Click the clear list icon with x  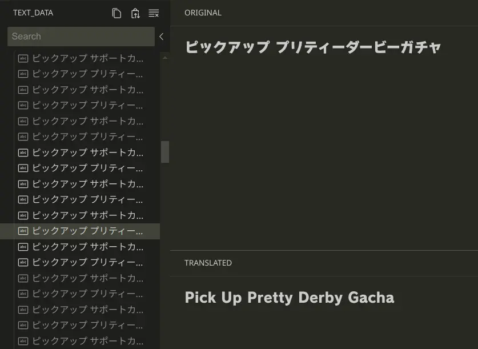click(x=154, y=13)
